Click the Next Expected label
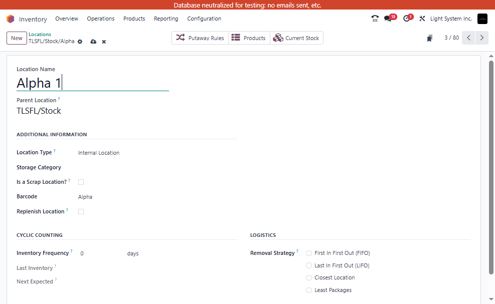The height and width of the screenshot is (304, 495). pos(35,281)
